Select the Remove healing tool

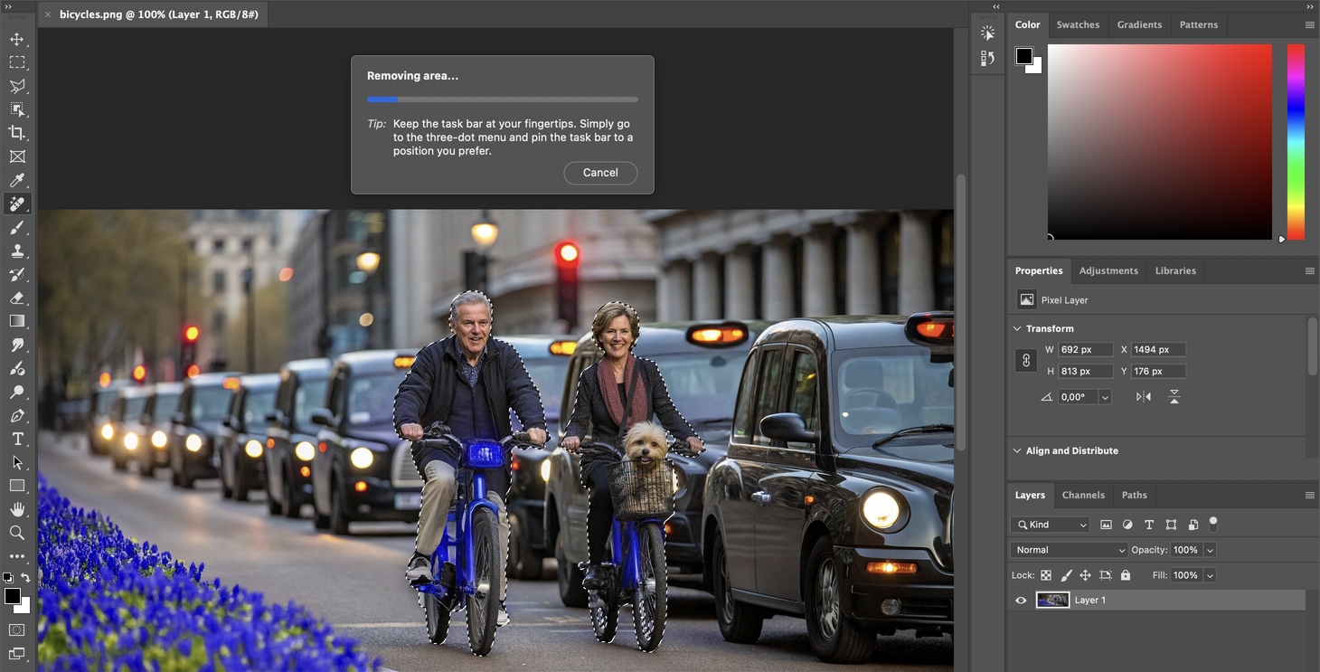coord(17,204)
